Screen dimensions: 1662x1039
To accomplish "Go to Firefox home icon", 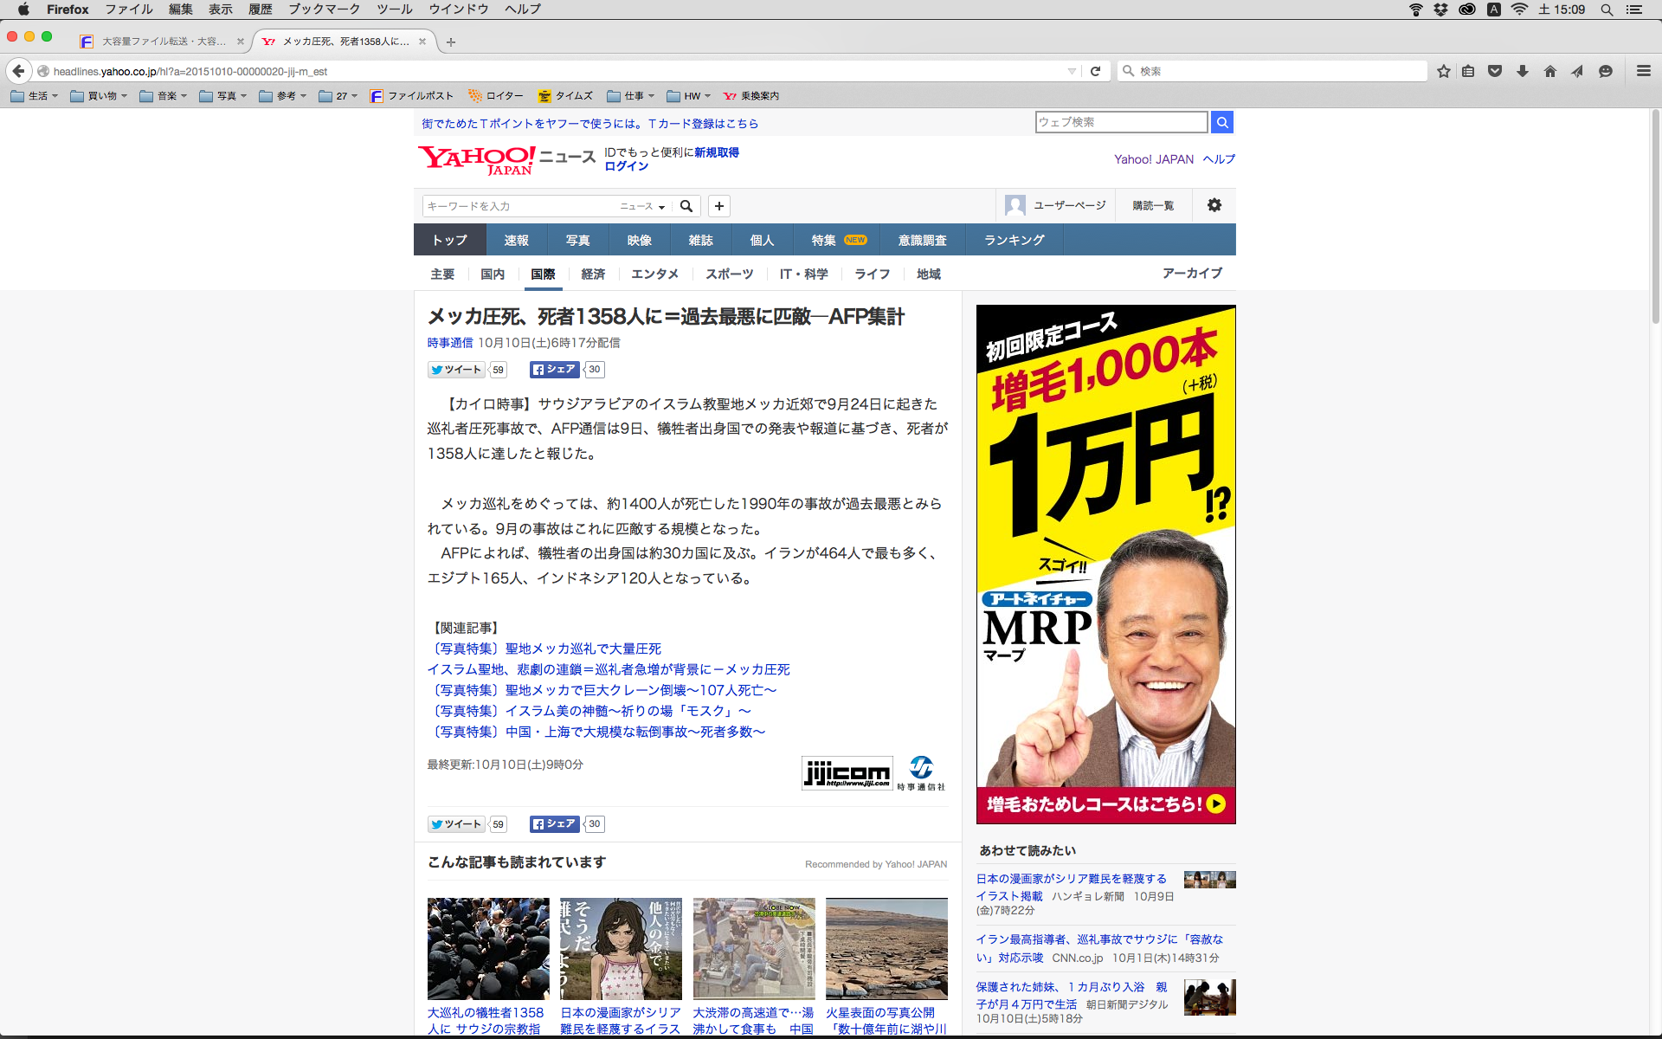I will point(1549,71).
